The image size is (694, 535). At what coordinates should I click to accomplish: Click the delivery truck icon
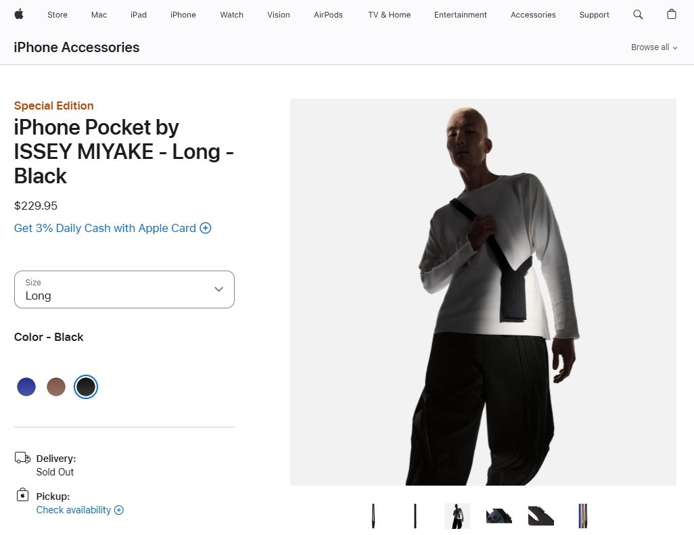coord(22,458)
